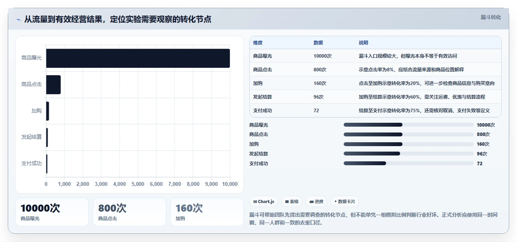Click the 96次 progress value
This screenshot has height=242, width=517.
(482, 154)
